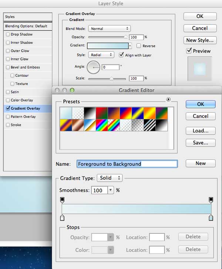Adjust the Scale slider handle

point(111,79)
